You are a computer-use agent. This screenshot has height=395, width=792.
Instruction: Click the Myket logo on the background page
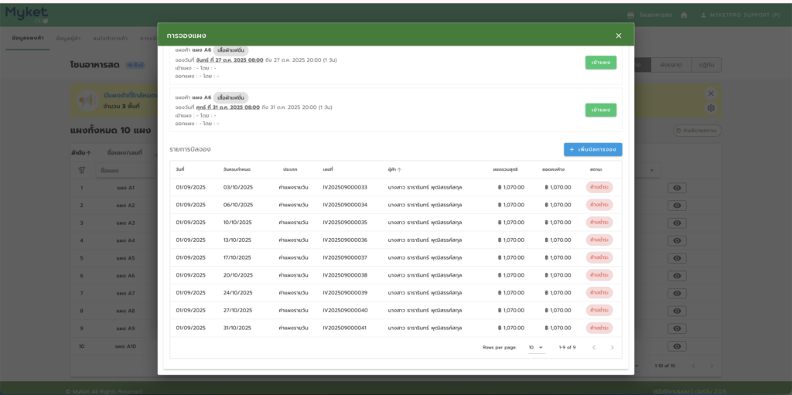point(27,14)
